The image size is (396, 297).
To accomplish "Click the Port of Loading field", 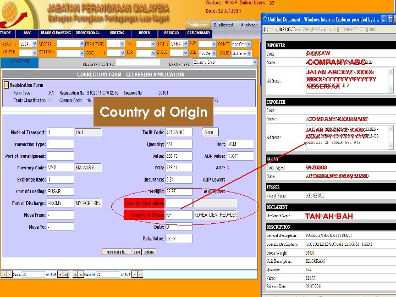I will pyautogui.click(x=61, y=191).
